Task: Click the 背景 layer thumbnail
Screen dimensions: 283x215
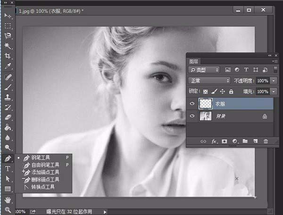Action: (206, 116)
